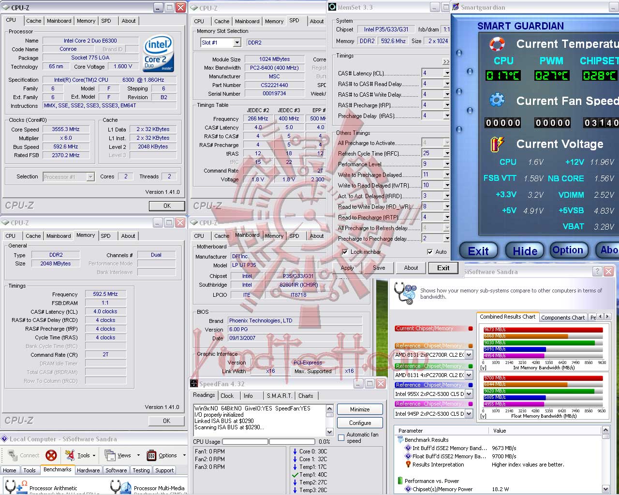The width and height of the screenshot is (619, 495).
Task: Click the red stop/disconnect icon in Sandra toolbar
Action: pos(51,455)
